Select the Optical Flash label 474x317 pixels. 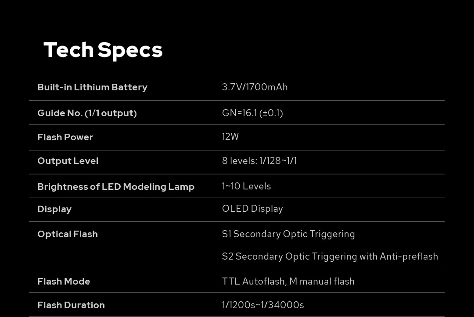(x=68, y=234)
